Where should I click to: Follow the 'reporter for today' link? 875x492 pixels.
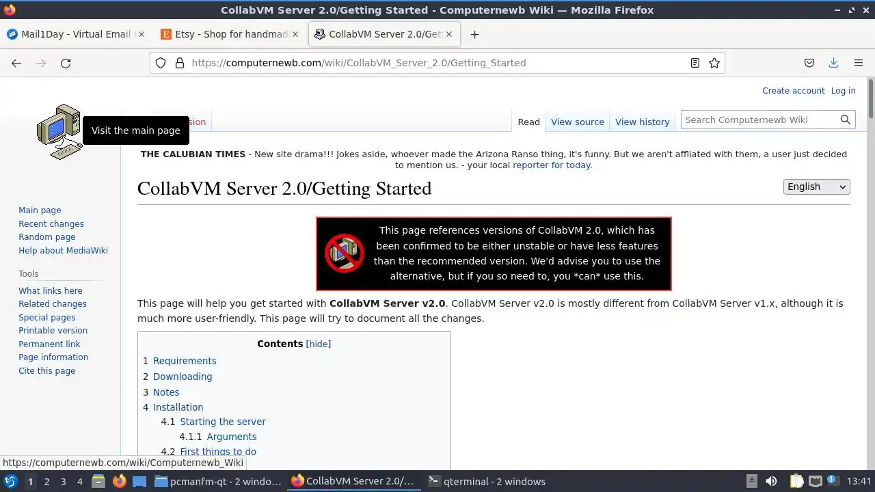coord(552,165)
